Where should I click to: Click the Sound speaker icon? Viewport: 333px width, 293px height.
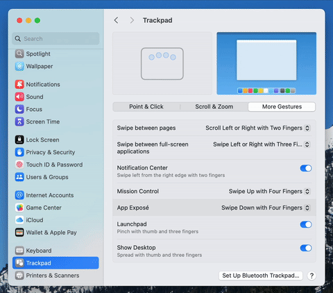[19, 97]
